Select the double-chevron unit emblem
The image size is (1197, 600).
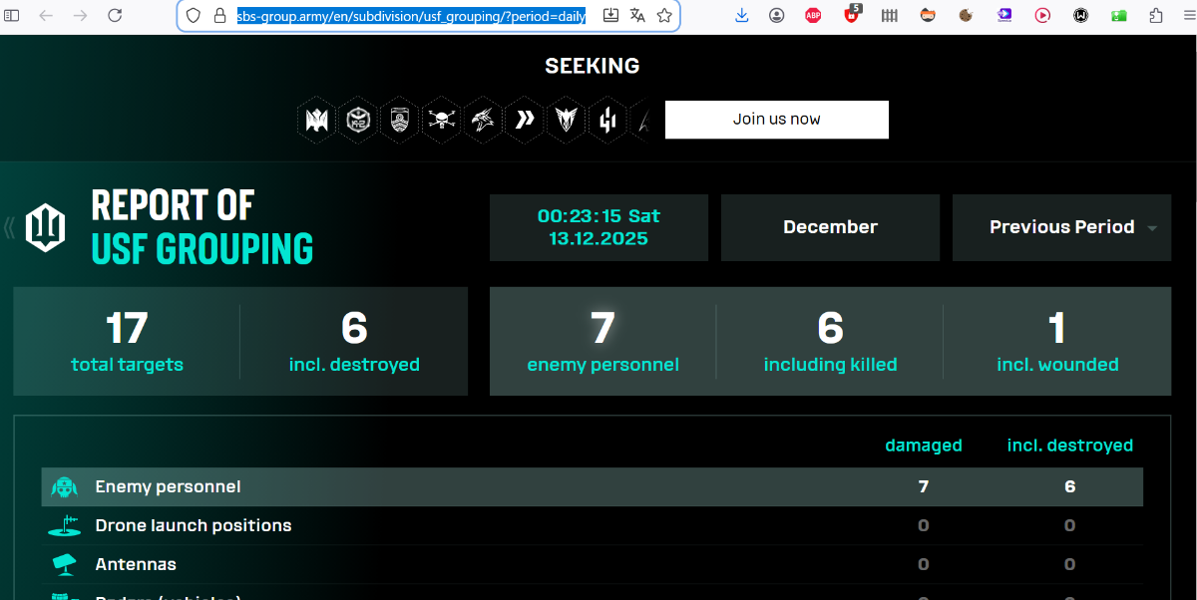[524, 121]
